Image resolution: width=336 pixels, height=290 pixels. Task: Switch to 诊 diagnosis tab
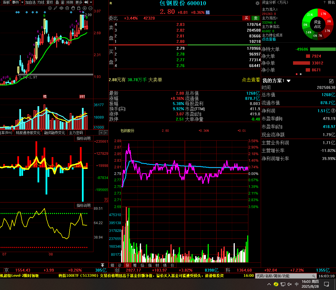[120, 265]
